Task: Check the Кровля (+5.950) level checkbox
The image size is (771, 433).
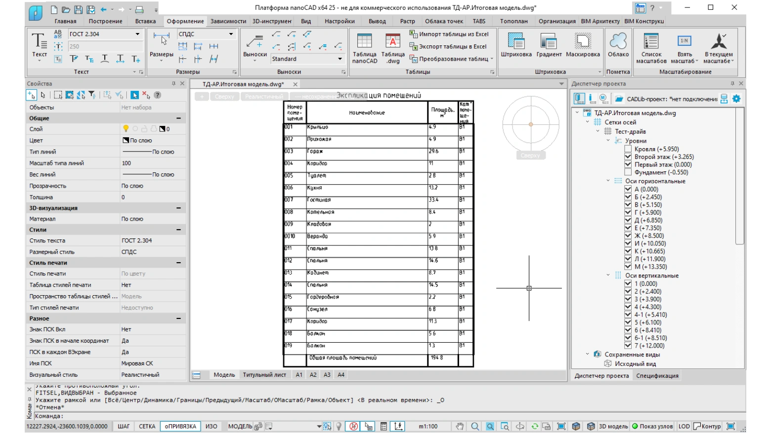Action: 628,149
